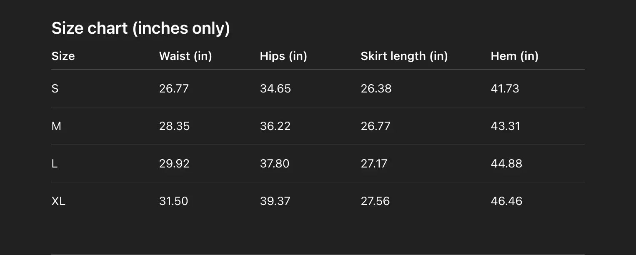Select the hem value 43.31 for M

[x=505, y=126]
